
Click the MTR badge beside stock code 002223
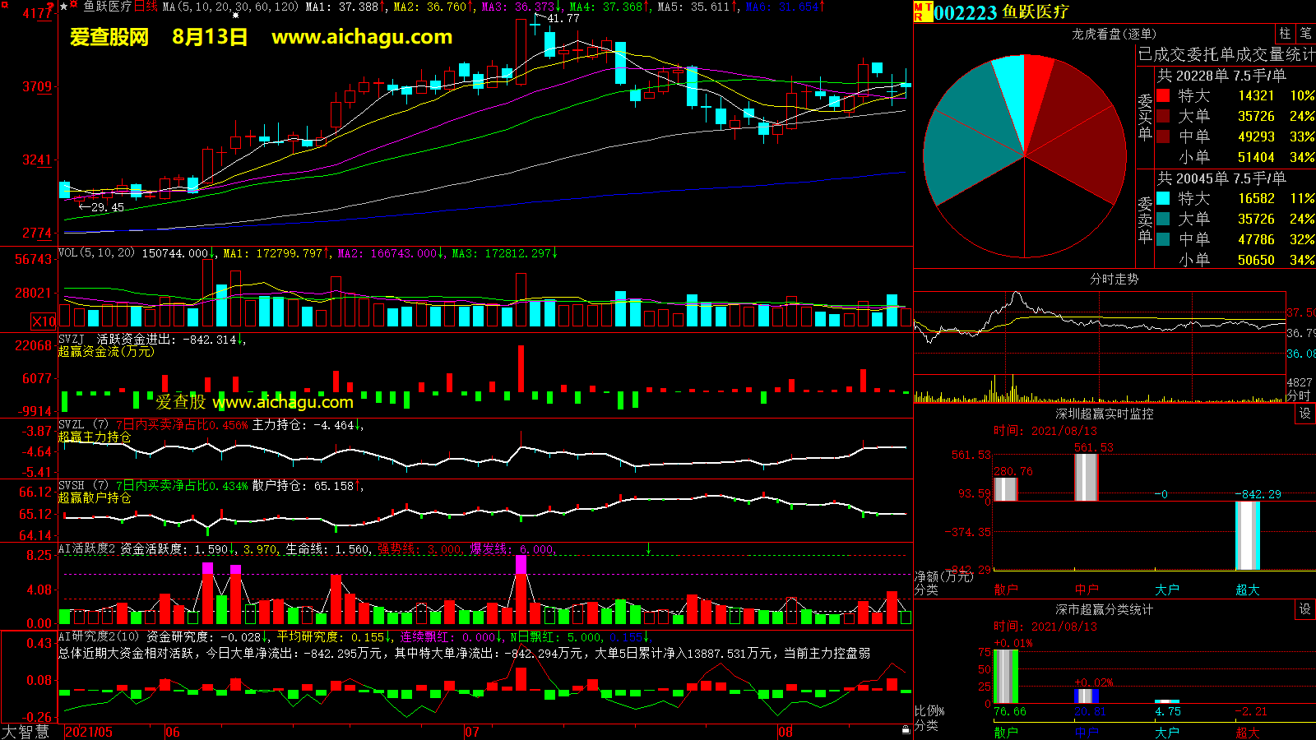pyautogui.click(x=922, y=12)
